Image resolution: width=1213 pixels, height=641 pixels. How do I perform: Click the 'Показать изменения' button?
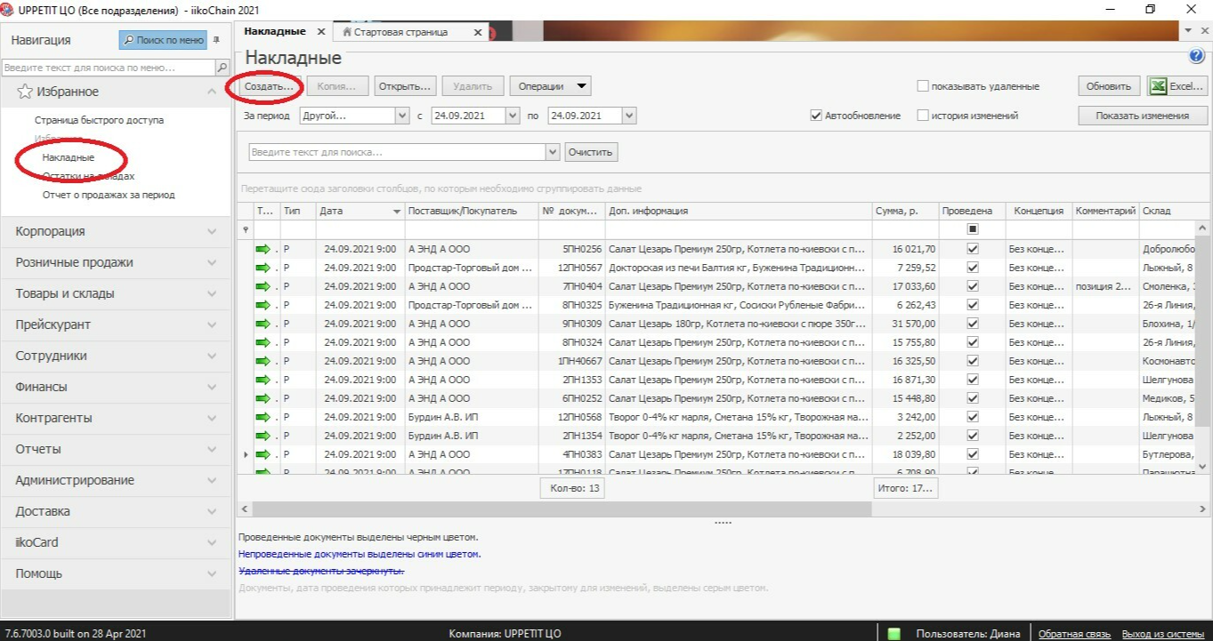coord(1143,116)
